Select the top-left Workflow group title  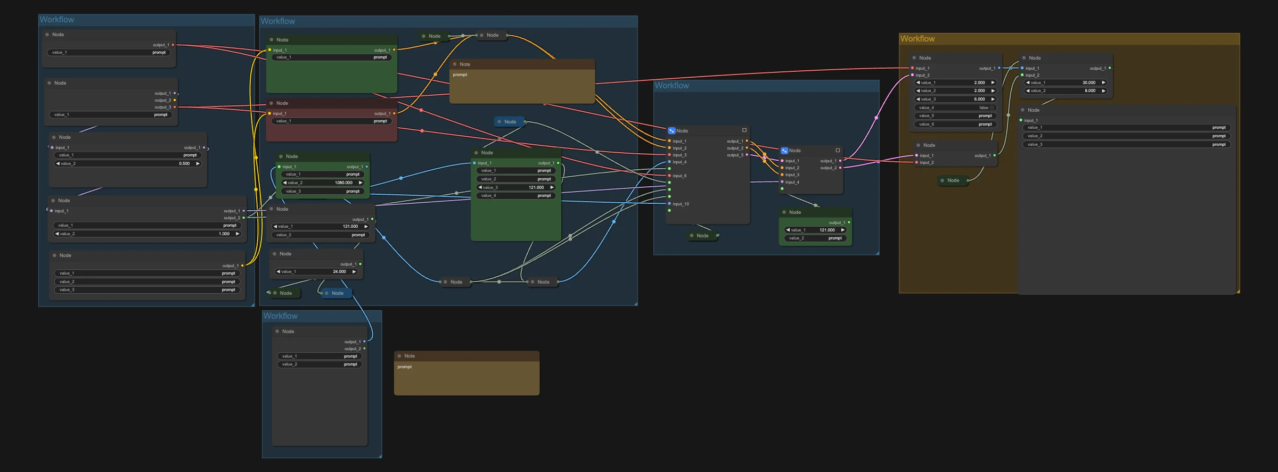pos(56,20)
